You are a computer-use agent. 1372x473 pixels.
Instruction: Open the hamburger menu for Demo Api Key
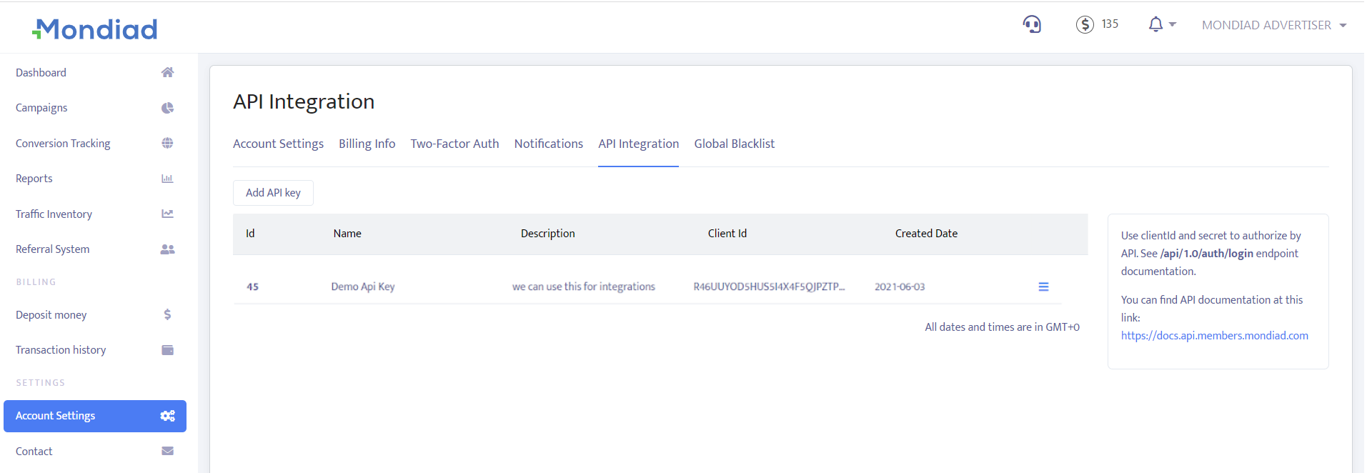tap(1043, 287)
